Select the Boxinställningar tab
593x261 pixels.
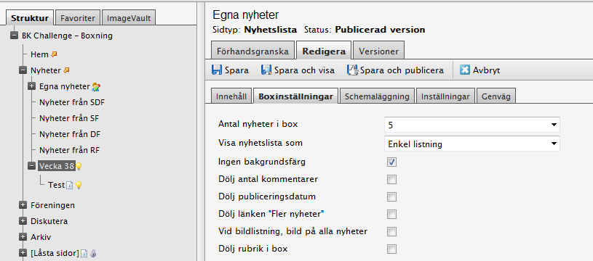click(x=295, y=96)
